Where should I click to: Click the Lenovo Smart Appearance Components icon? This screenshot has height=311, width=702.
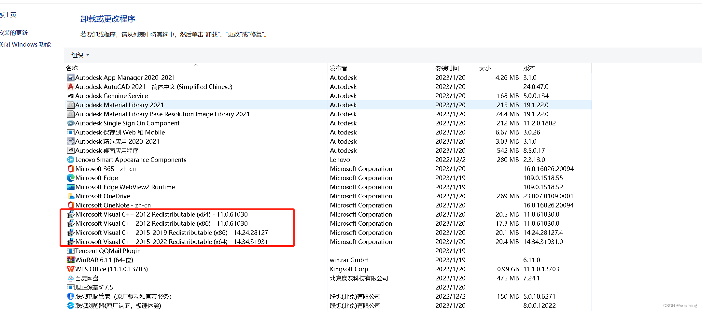[x=70, y=160]
